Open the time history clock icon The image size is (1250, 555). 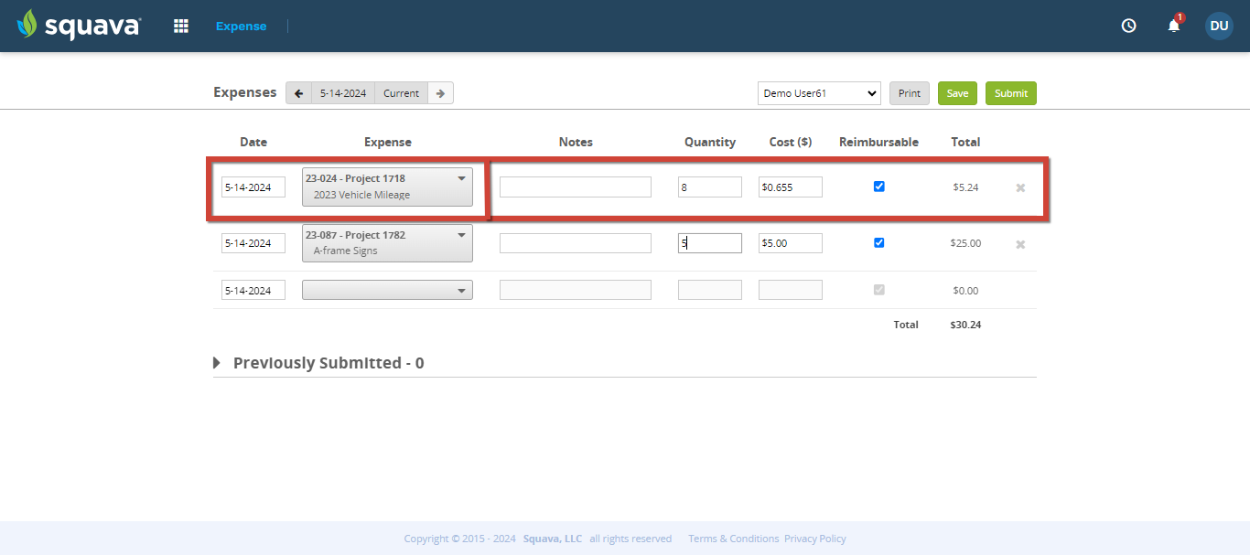point(1128,26)
